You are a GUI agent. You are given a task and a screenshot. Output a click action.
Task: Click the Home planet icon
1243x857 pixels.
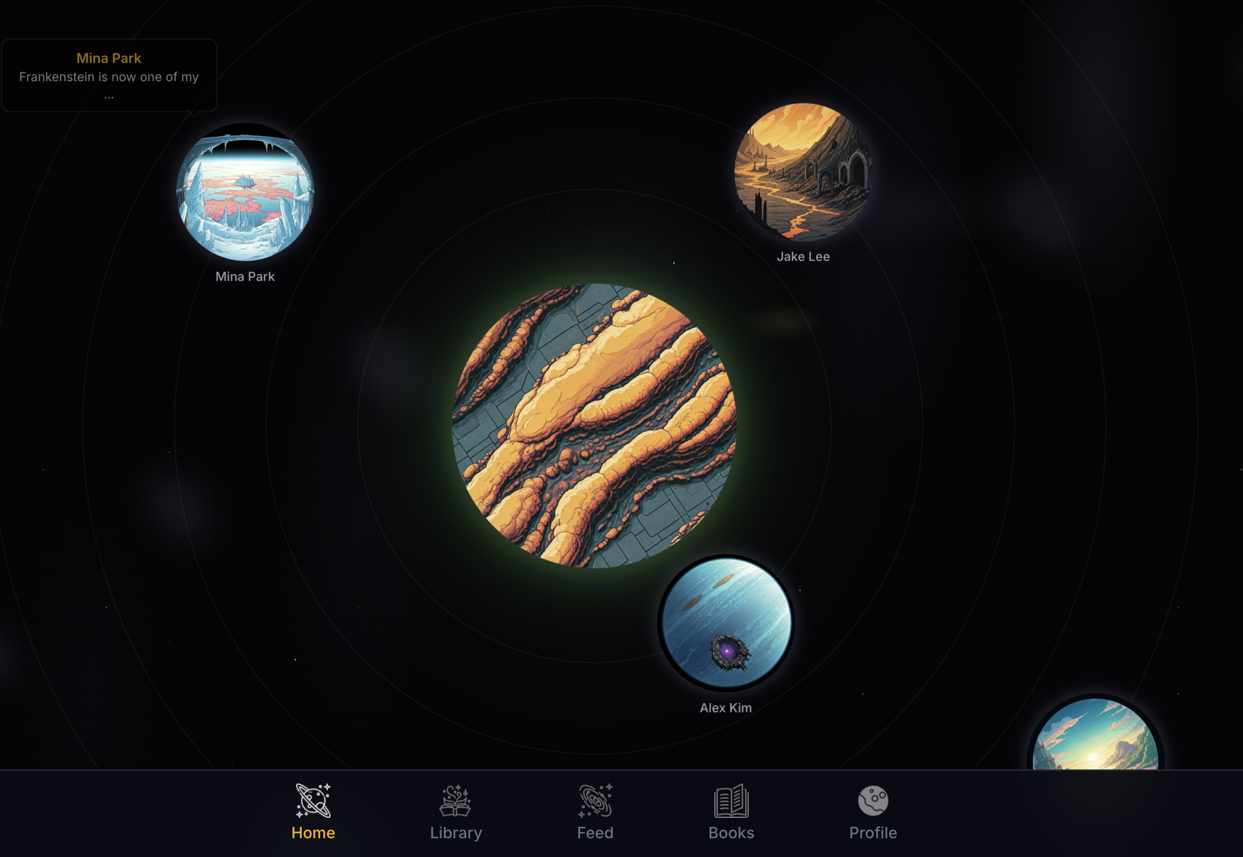313,800
